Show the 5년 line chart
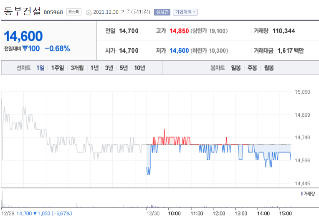 pos(124,68)
